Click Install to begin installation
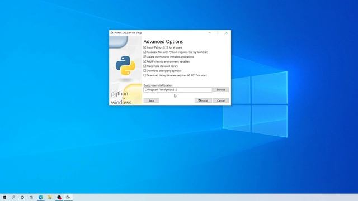The width and height of the screenshot is (358, 201). [x=203, y=100]
